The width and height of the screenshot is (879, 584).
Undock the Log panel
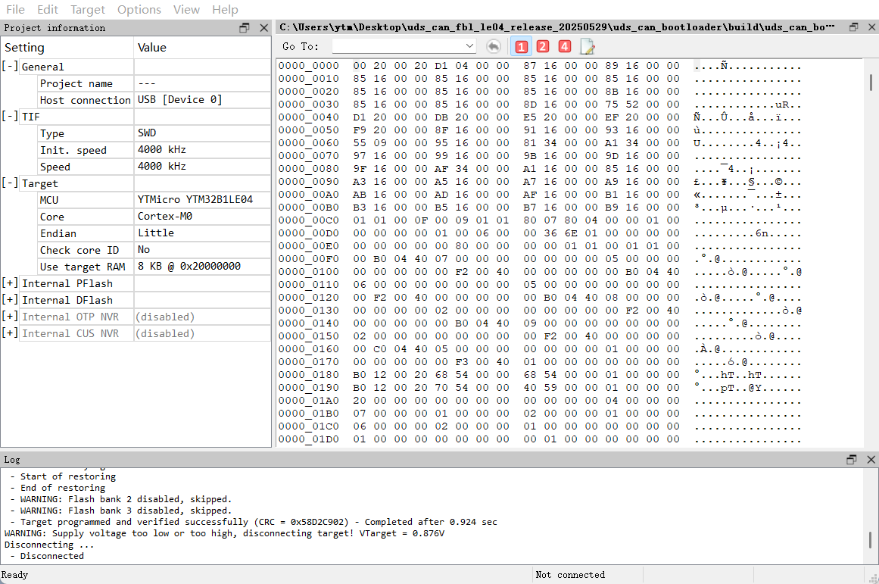pos(852,460)
